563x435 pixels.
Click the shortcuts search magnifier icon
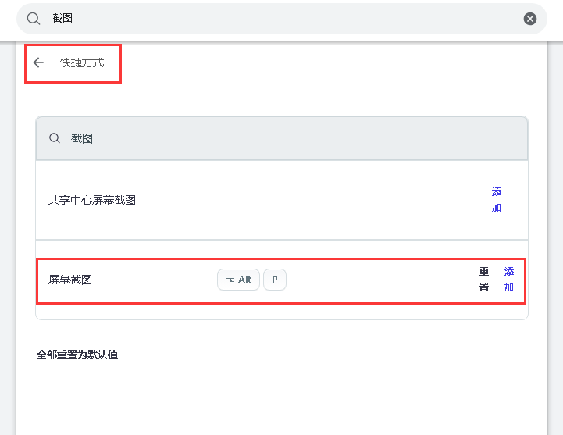click(x=55, y=138)
